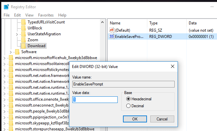
Task: Select the EnableSavePrompt DWORD value icon
Action: (x=112, y=36)
